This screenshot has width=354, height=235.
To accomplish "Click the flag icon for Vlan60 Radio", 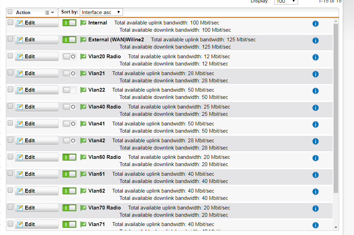I will coord(83,157).
